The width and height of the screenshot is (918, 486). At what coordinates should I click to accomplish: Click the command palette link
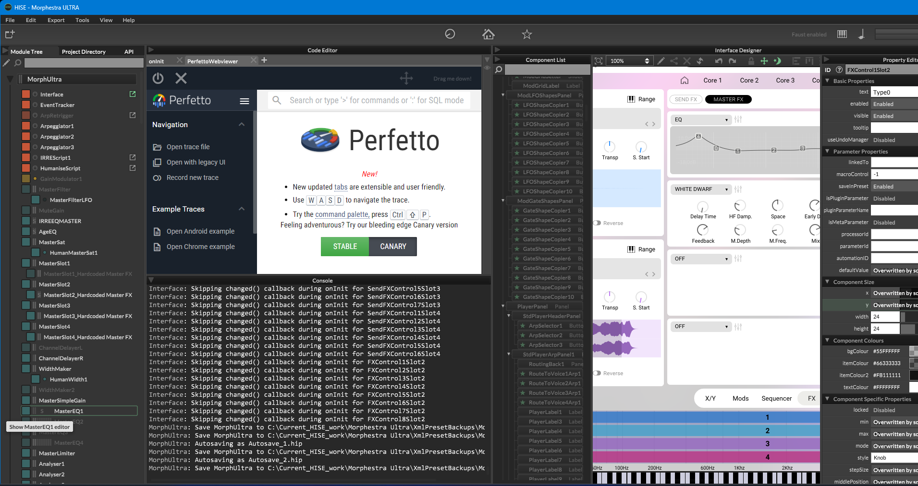click(x=342, y=214)
